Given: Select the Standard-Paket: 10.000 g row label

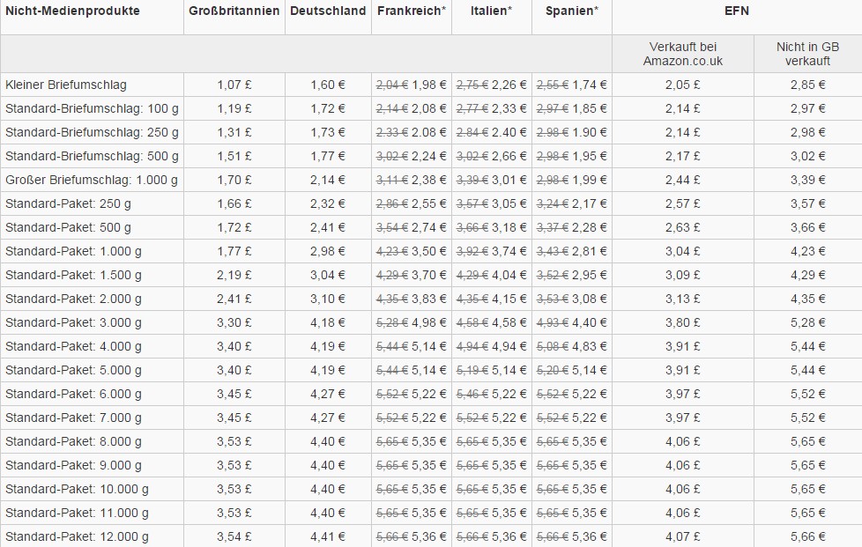Looking at the screenshot, I should 77,490.
